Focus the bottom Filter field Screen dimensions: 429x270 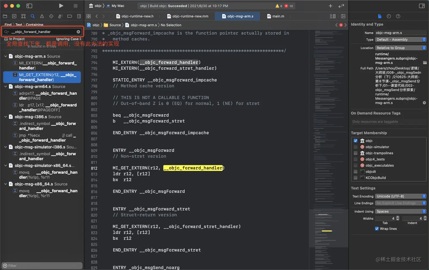(42, 266)
